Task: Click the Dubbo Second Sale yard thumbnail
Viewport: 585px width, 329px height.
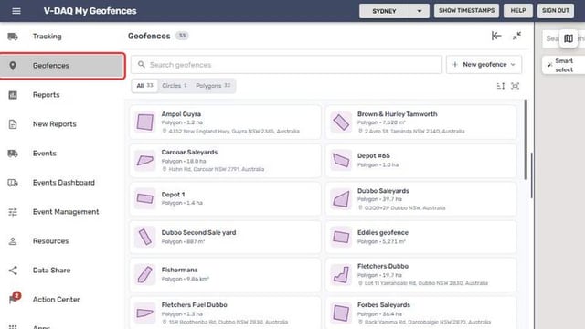Action: pyautogui.click(x=144, y=238)
